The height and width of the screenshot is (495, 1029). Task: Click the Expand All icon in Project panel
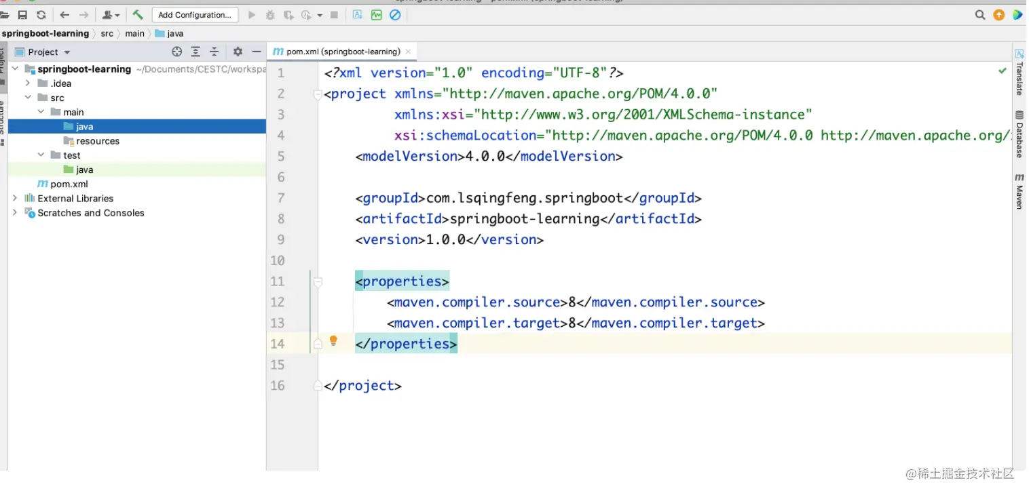point(195,52)
